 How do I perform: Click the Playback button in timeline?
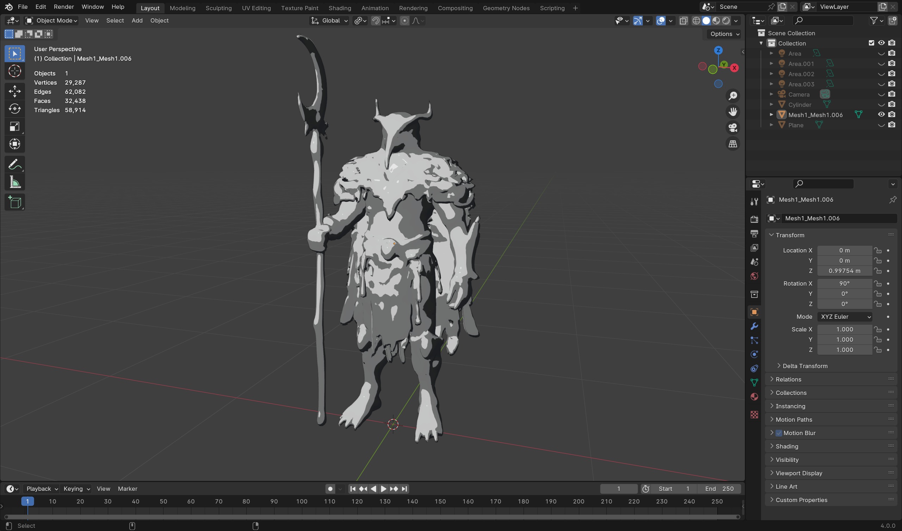pos(42,489)
